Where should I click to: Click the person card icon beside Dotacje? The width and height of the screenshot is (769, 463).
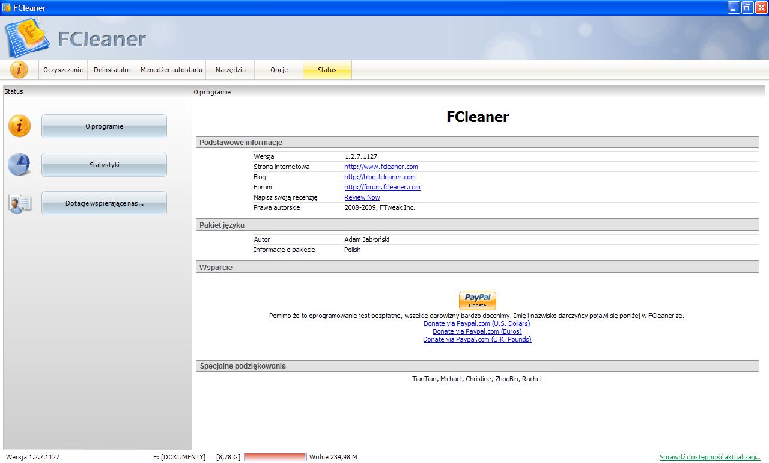(x=19, y=203)
